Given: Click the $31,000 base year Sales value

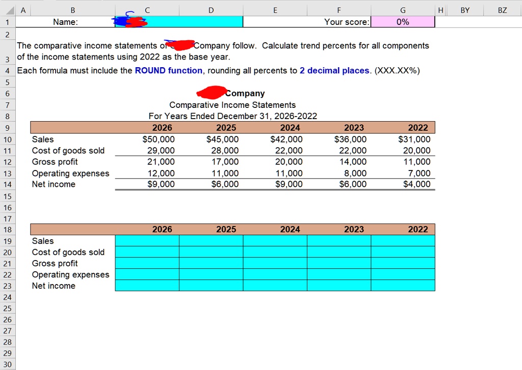Looking at the screenshot, I should (x=414, y=139).
